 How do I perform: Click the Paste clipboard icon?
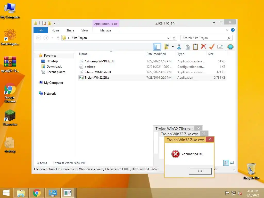point(195,47)
